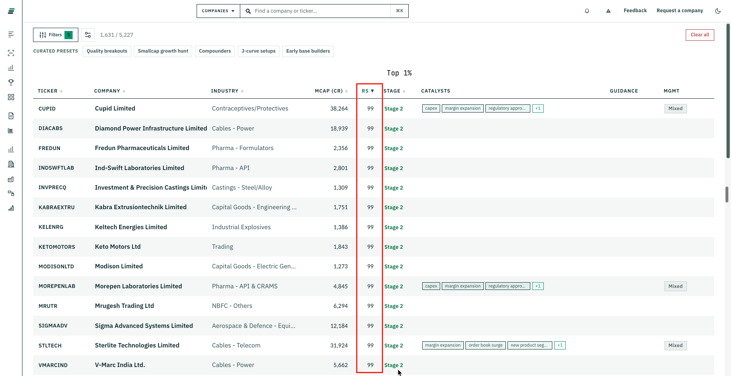Open the notifications bell
Image resolution: width=731 pixels, height=376 pixels.
pos(587,11)
